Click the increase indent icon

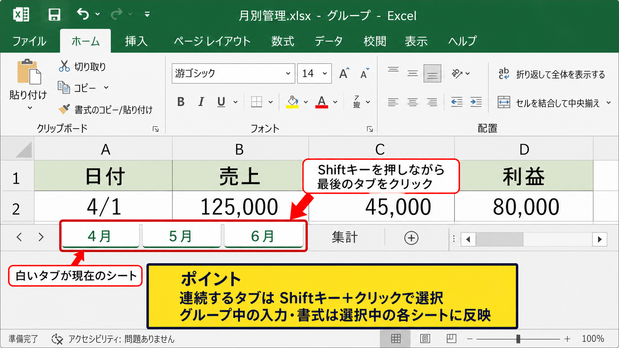click(476, 102)
